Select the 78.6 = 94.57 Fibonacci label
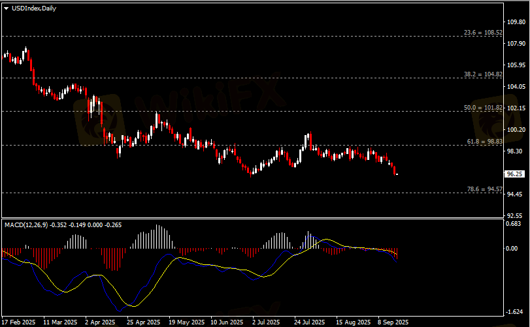 pyautogui.click(x=485, y=189)
